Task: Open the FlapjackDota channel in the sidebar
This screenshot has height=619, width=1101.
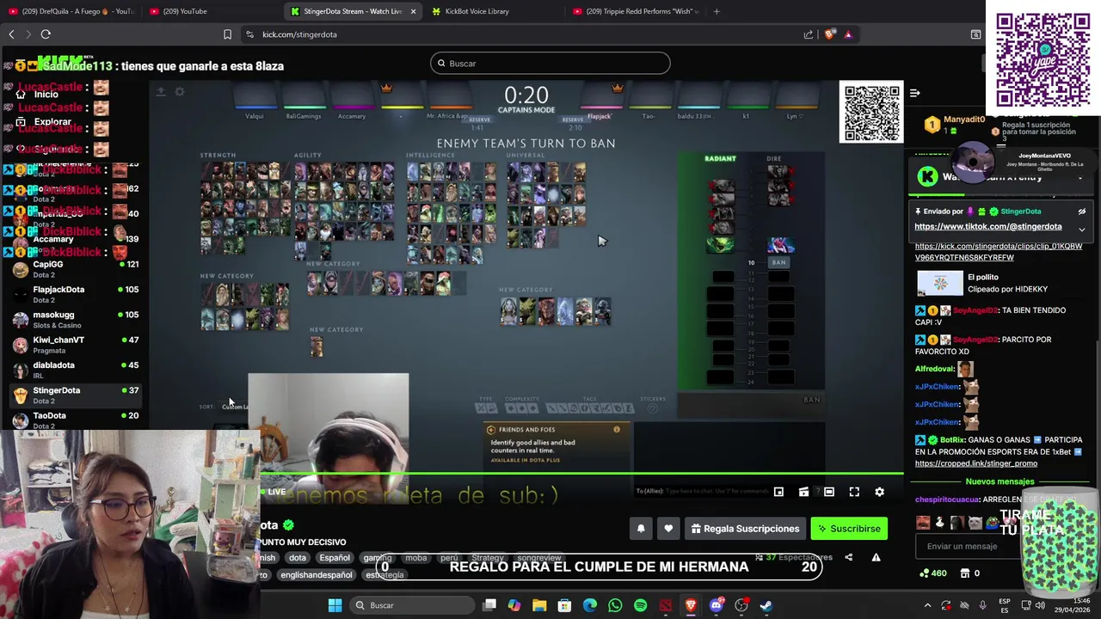Action: pos(76,294)
